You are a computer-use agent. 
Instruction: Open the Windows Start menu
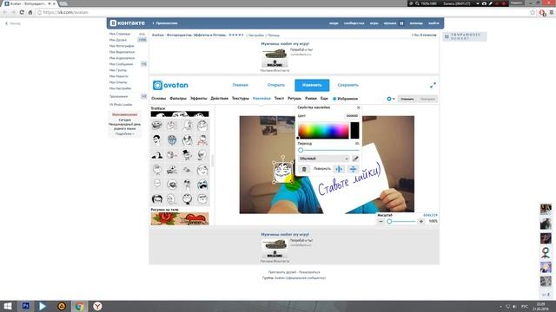pyautogui.click(x=8, y=306)
